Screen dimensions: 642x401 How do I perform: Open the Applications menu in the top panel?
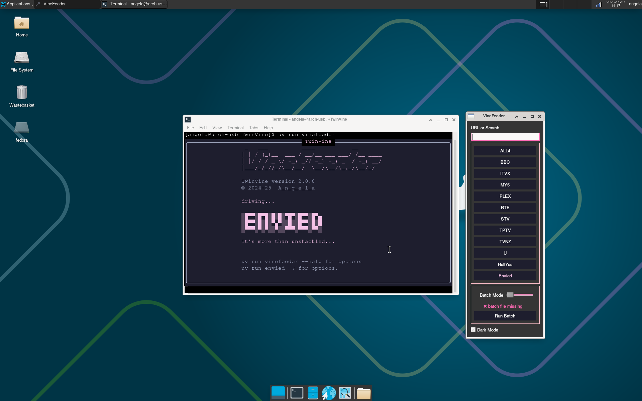16,4
